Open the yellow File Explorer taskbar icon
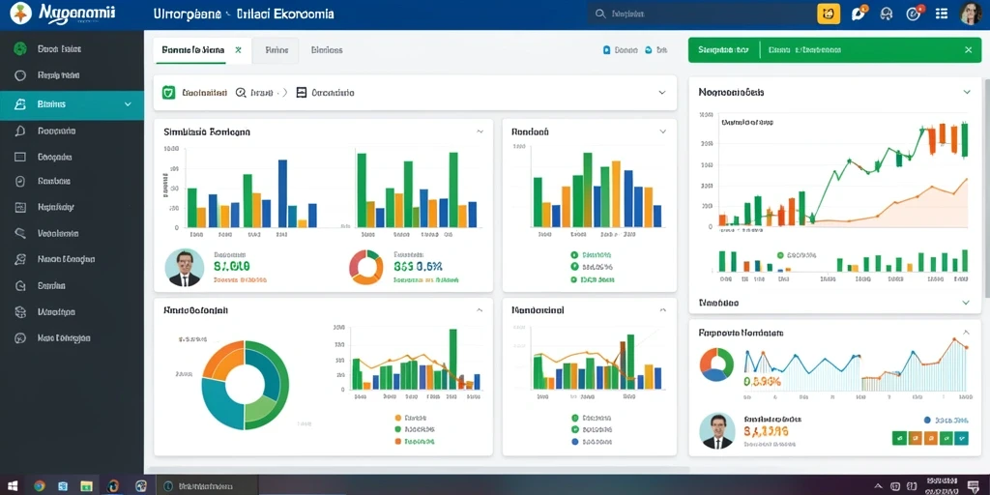This screenshot has width=990, height=495. (86, 485)
